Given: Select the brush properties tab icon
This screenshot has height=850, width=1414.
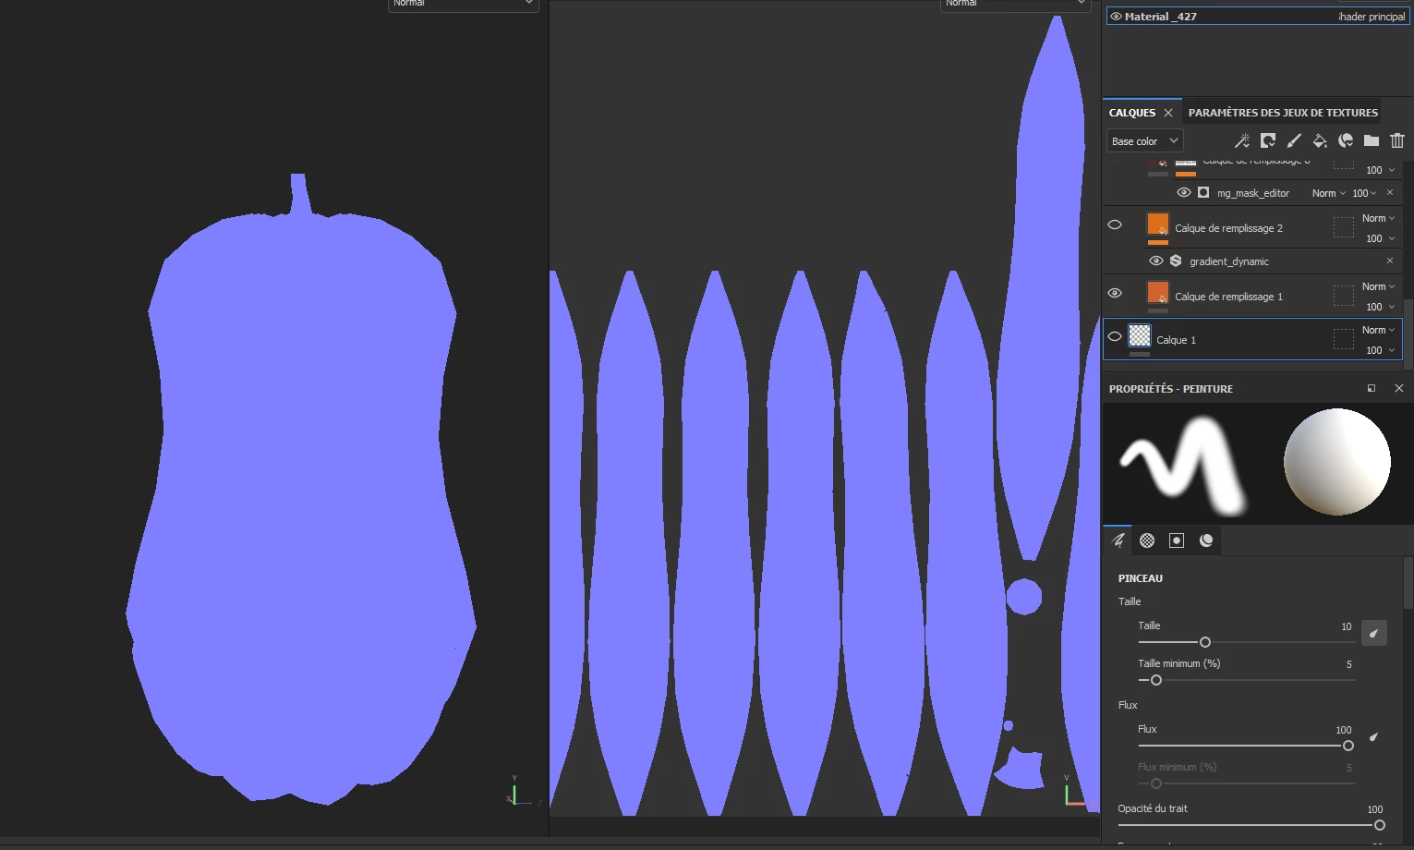Looking at the screenshot, I should (1118, 540).
